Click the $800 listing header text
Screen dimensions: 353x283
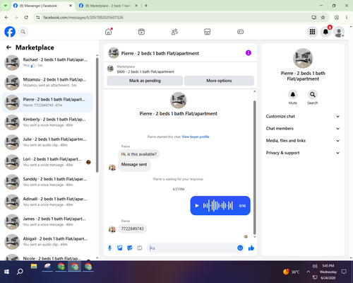tap(145, 71)
